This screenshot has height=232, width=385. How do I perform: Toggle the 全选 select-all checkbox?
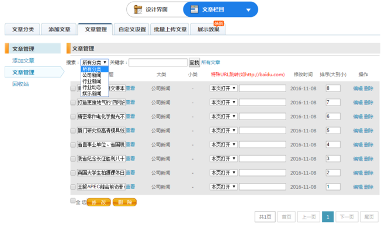pyautogui.click(x=72, y=201)
